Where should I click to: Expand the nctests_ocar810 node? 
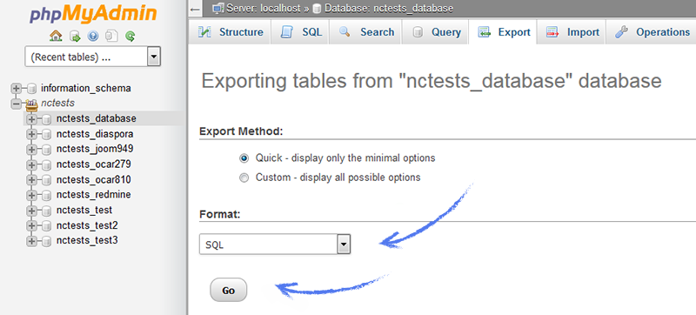tap(31, 180)
